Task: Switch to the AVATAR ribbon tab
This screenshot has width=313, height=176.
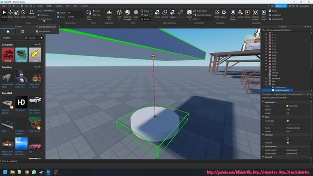Action: pyautogui.click(x=59, y=6)
